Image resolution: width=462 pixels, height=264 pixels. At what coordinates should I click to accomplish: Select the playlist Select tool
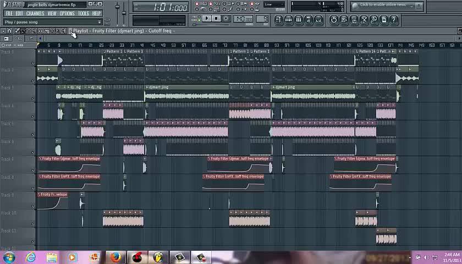(x=52, y=31)
